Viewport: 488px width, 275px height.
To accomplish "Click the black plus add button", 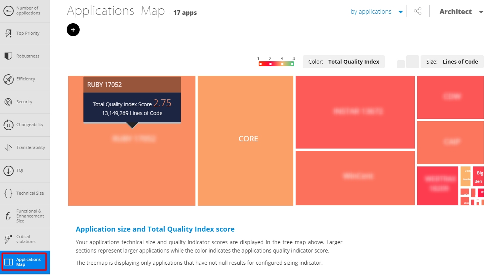I will (73, 30).
